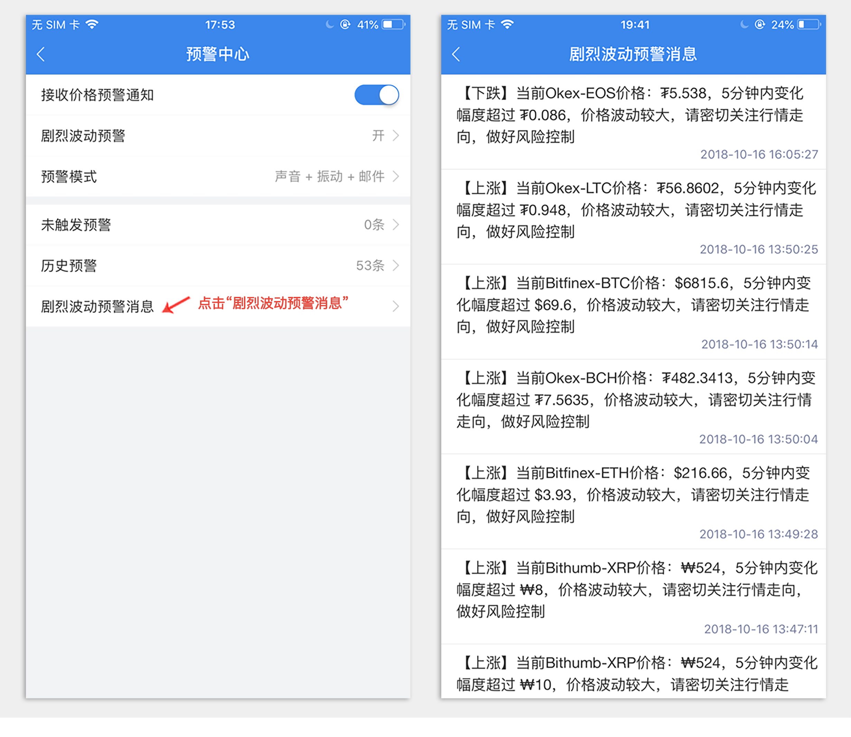Toggle the 接收价格预警通知 switch
The image size is (851, 737).
(376, 95)
